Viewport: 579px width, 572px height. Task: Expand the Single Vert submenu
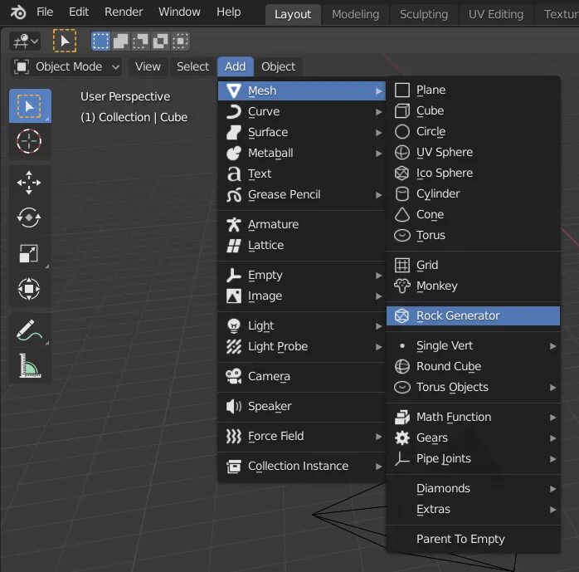473,346
